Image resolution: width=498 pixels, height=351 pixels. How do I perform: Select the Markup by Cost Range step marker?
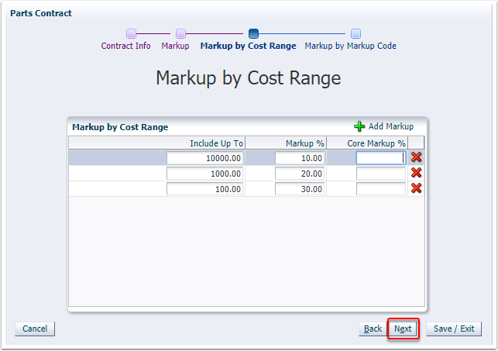click(253, 33)
